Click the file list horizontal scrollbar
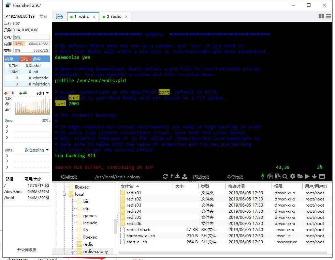This screenshot has width=335, height=260. (x=223, y=253)
